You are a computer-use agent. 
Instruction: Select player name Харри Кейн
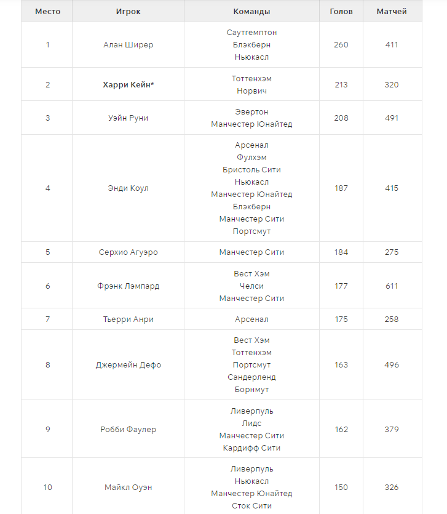point(128,85)
